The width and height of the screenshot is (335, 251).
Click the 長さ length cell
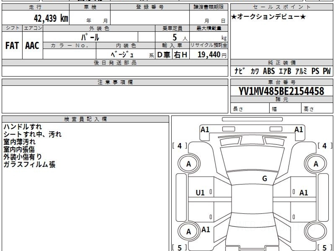250,108
